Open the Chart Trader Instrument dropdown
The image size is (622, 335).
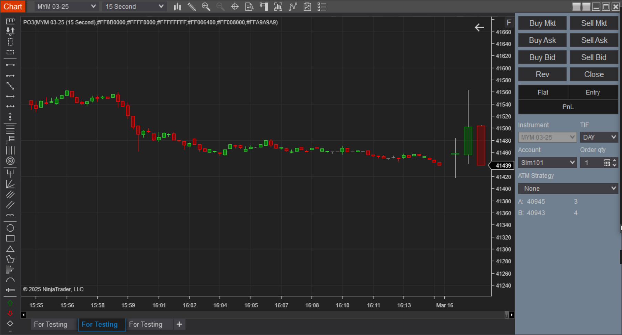click(547, 137)
